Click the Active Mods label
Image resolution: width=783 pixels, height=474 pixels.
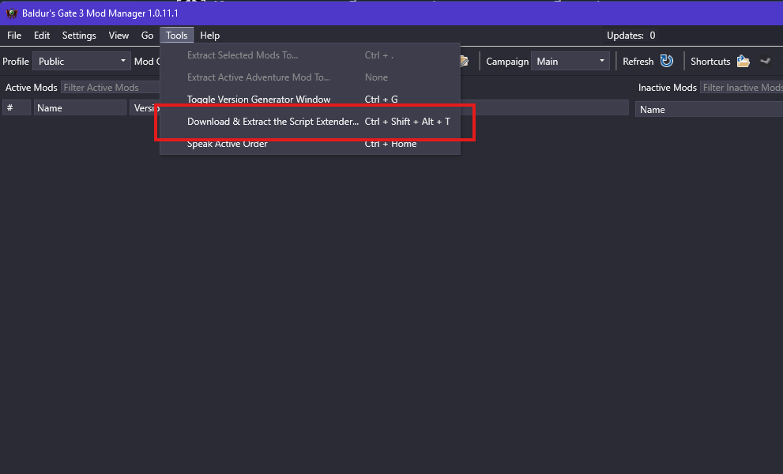[31, 88]
